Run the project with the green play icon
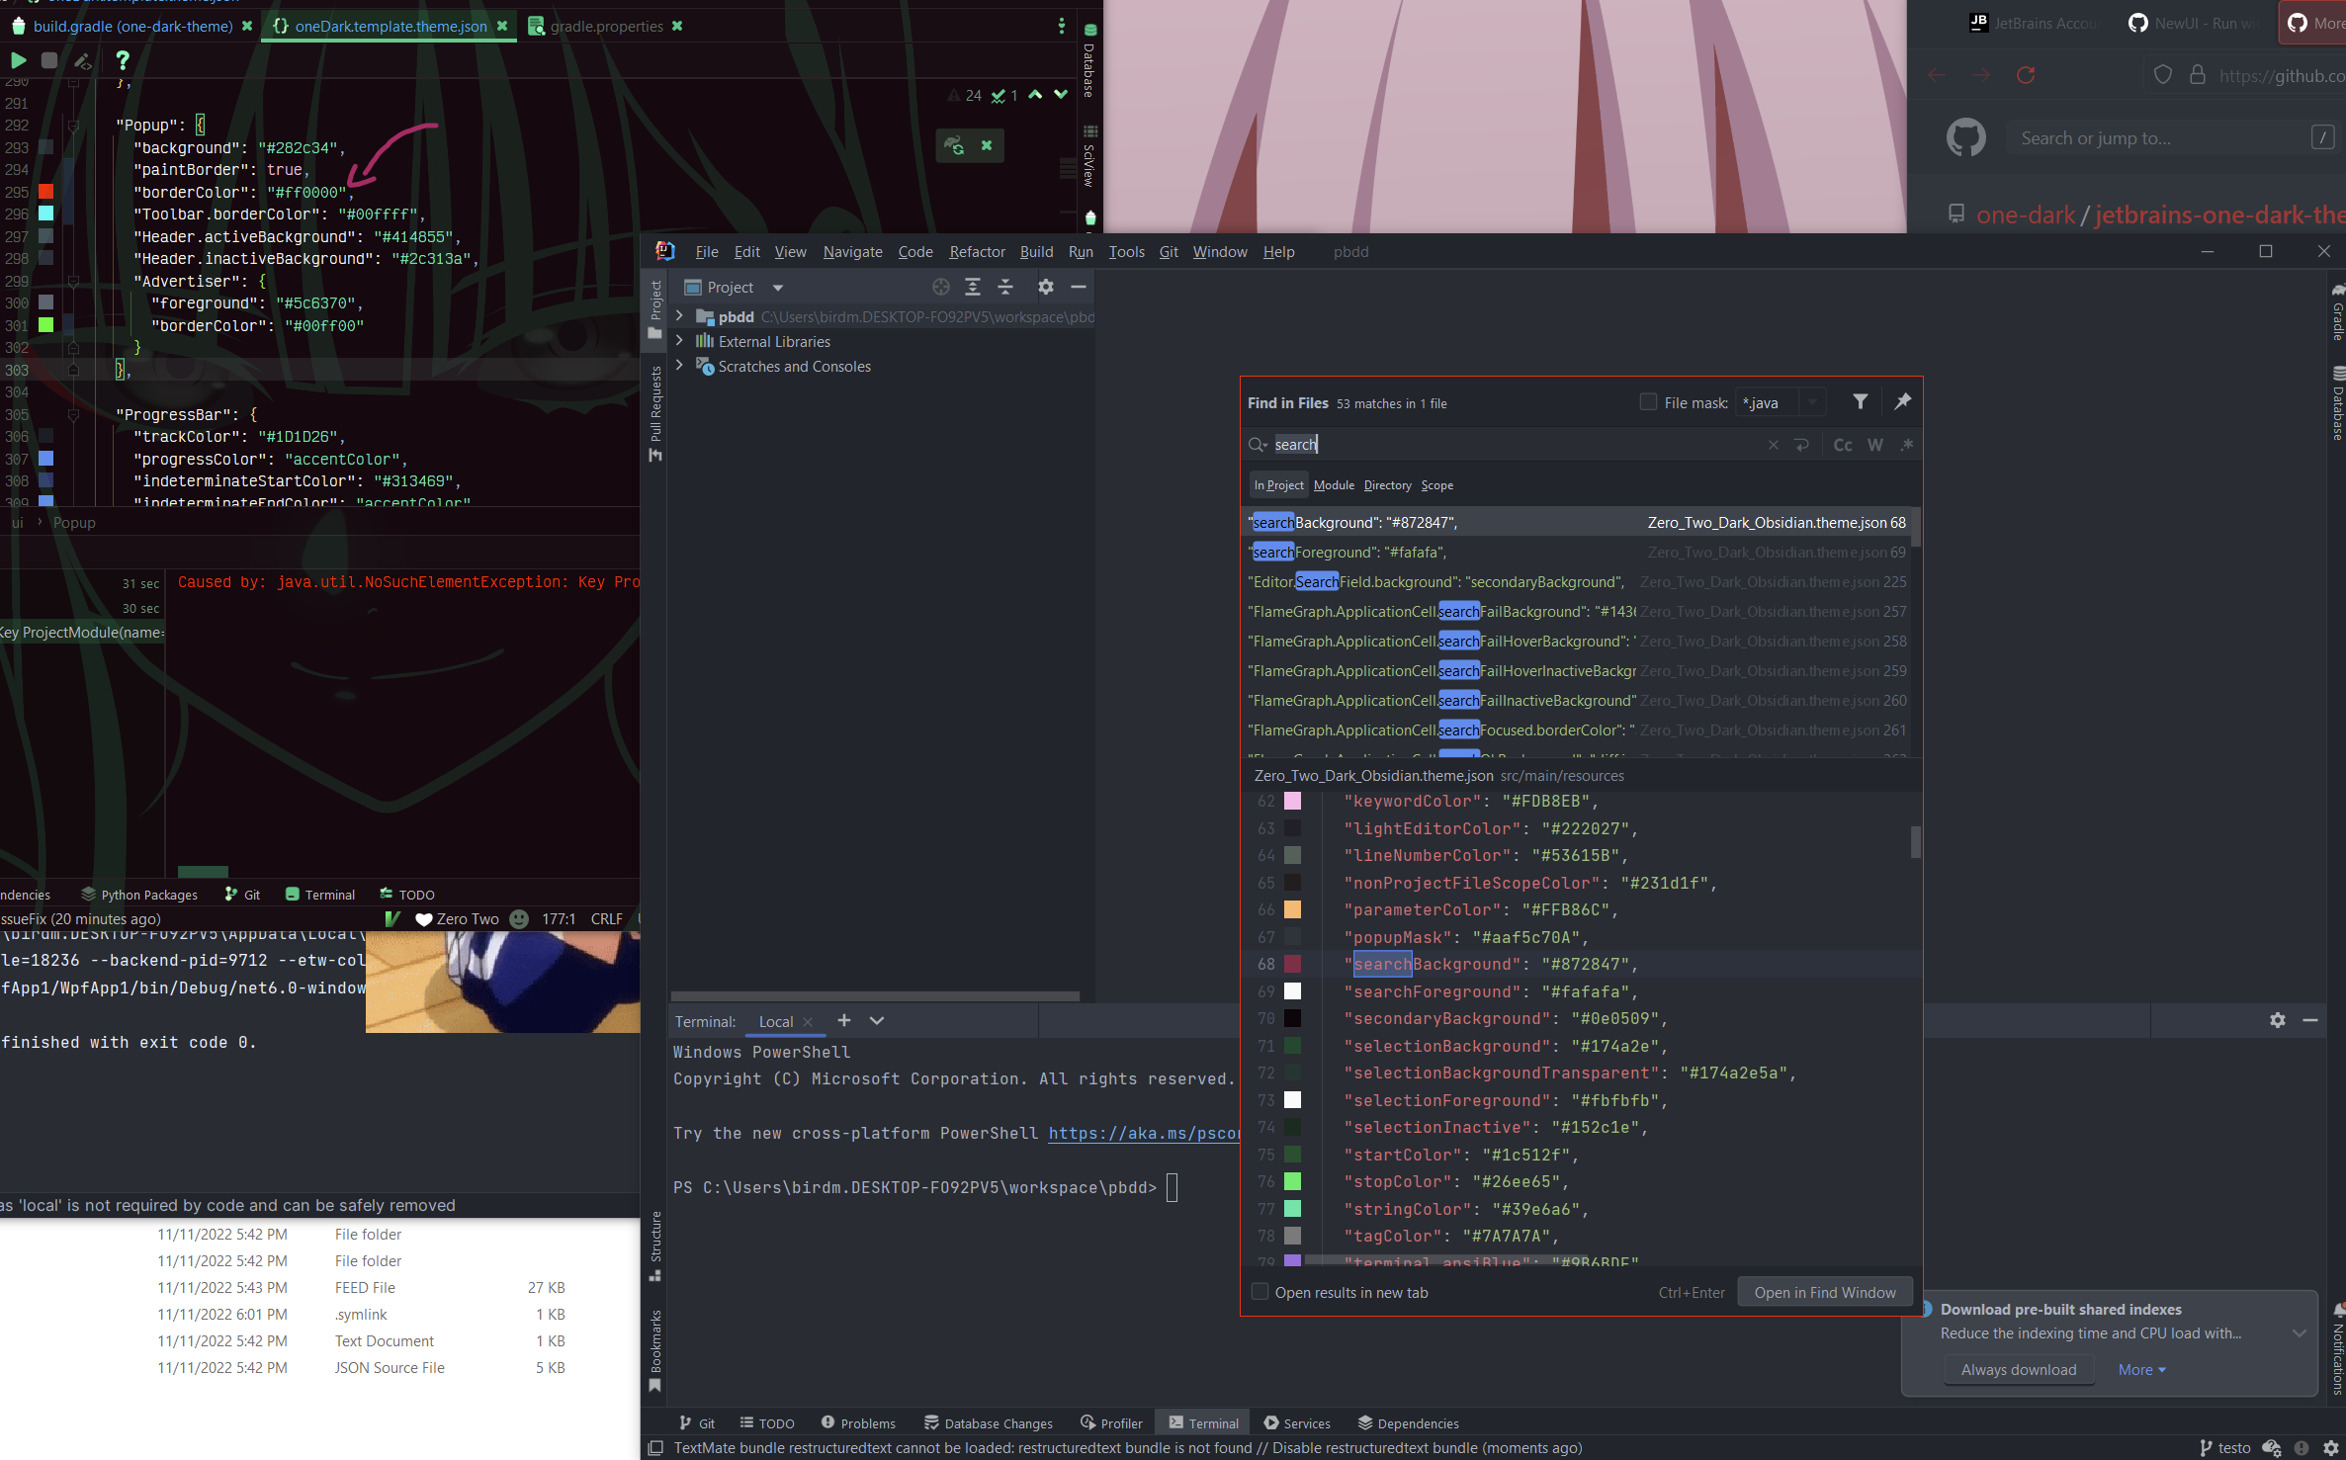 point(18,60)
